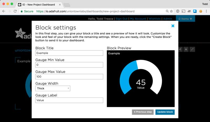This screenshot has width=210, height=122.
Task: Click the browser back arrow
Action: click(4, 11)
